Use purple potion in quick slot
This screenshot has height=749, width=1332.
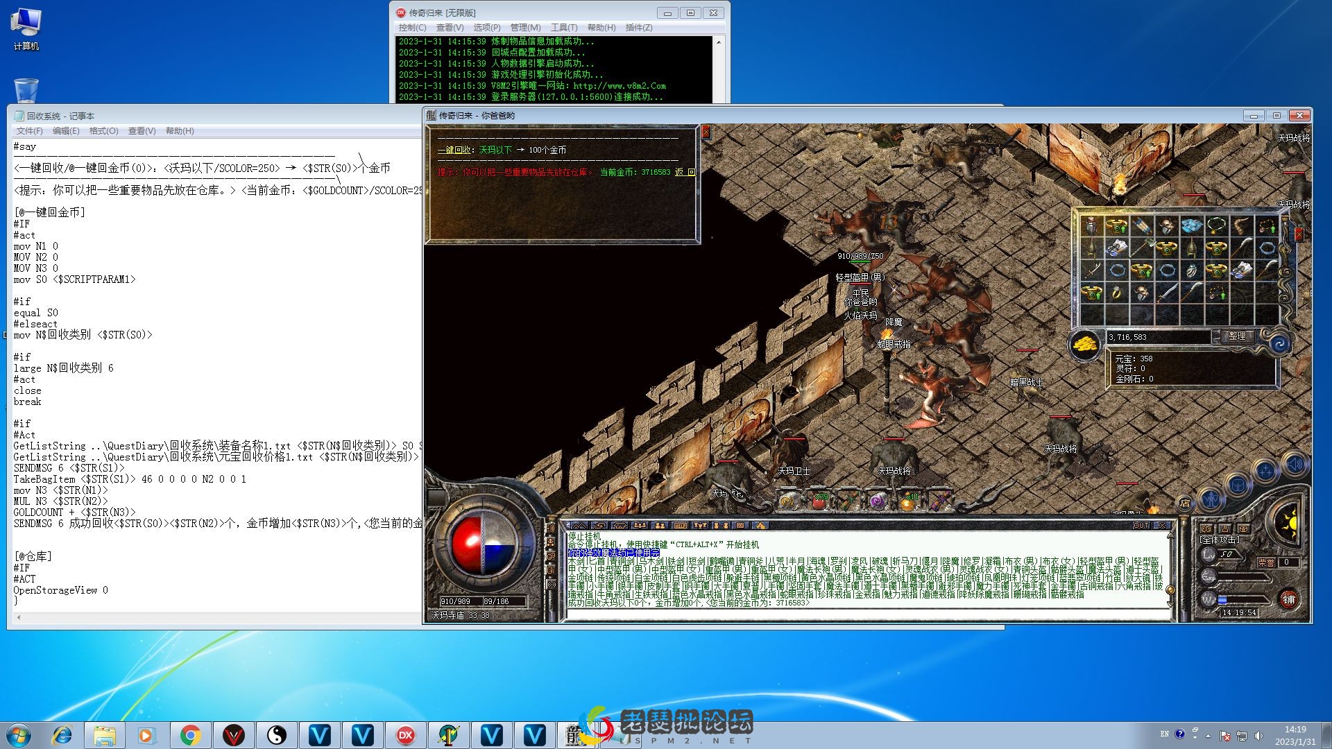tap(877, 501)
